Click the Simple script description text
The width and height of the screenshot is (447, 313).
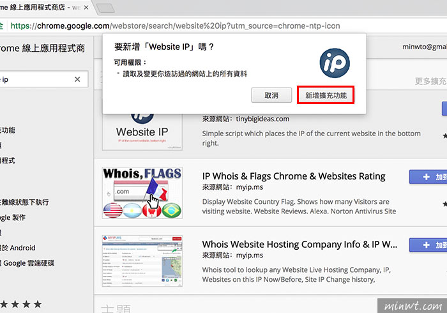[x=311, y=138]
